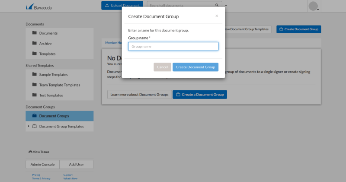Click the Group name text field
Viewport: 346px width, 182px height.
(x=173, y=46)
